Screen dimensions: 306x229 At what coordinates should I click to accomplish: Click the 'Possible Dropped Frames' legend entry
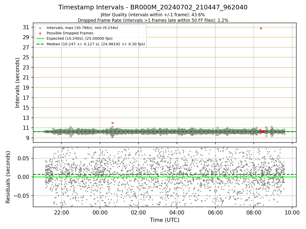(x=70, y=33)
